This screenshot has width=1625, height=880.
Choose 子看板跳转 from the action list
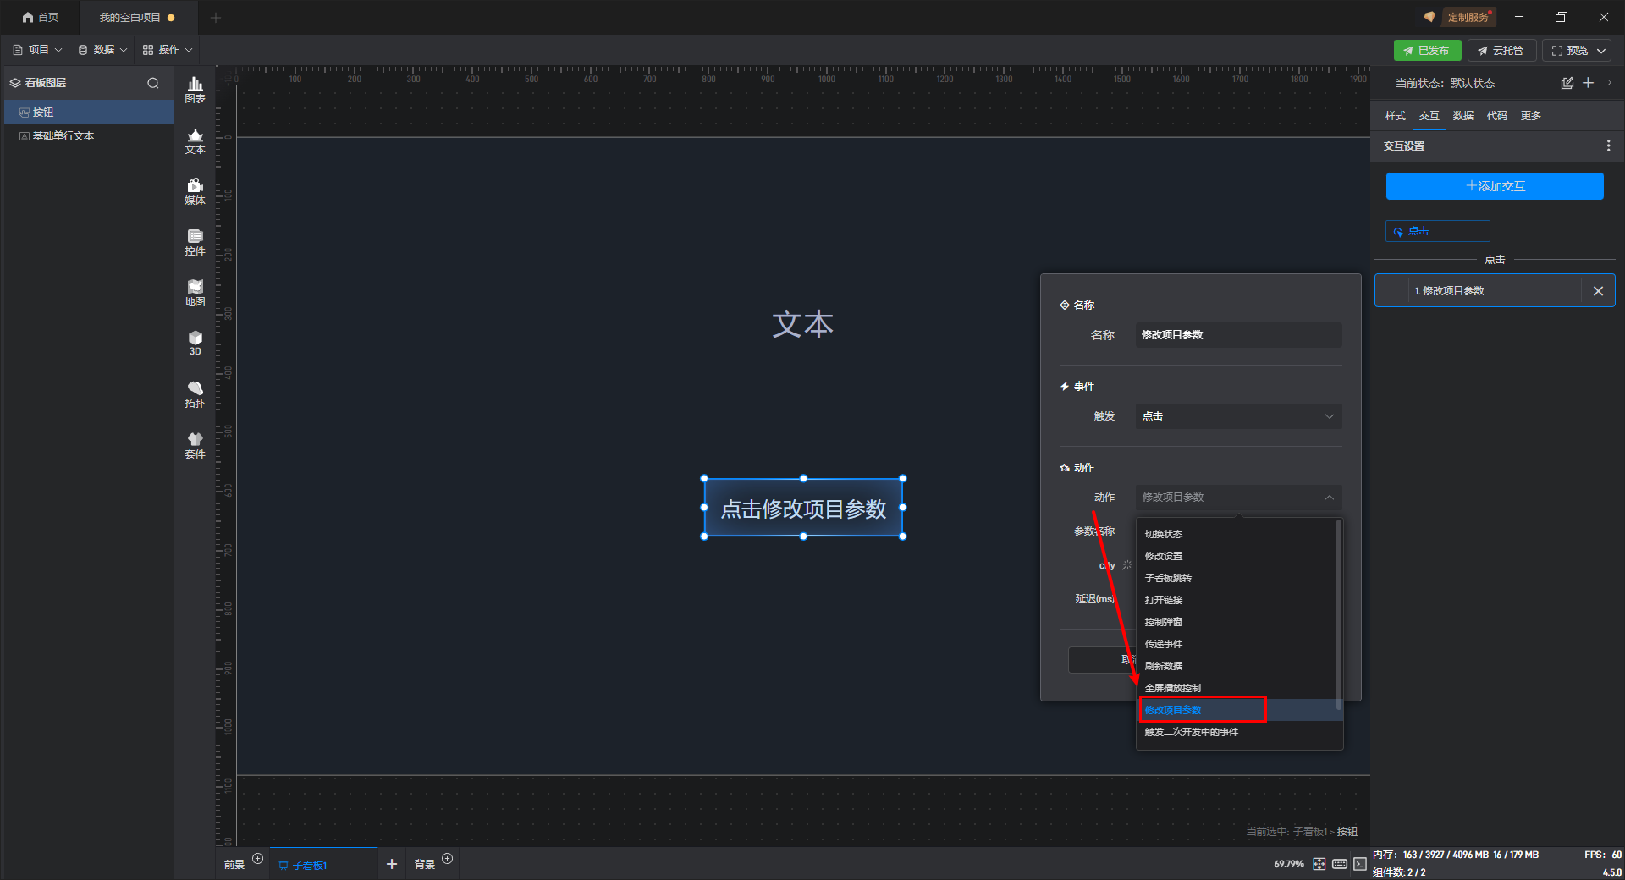[x=1168, y=578]
